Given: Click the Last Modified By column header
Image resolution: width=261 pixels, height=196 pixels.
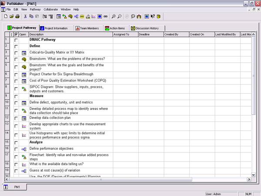Looking at the screenshot, I should pos(228,34).
